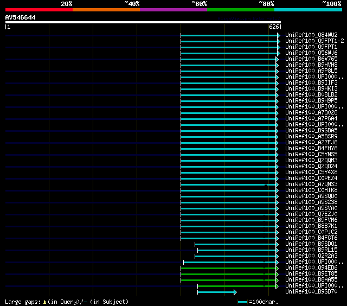Click the query end position label 626

coord(274,27)
